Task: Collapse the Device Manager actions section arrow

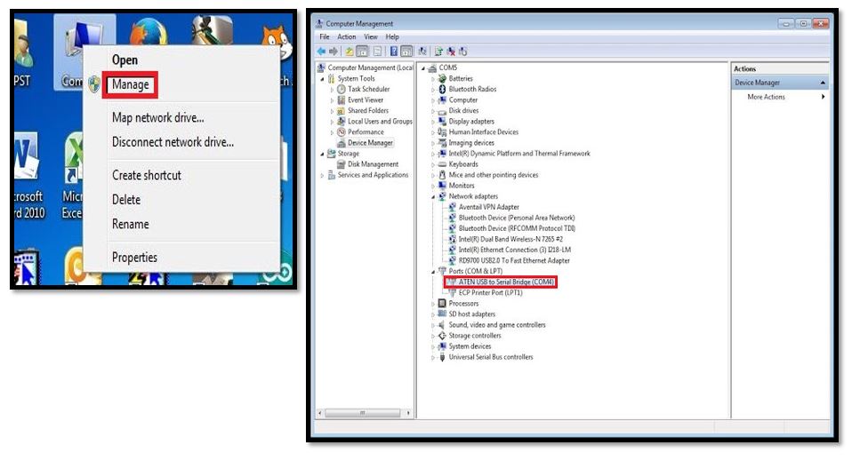Action: click(x=823, y=83)
